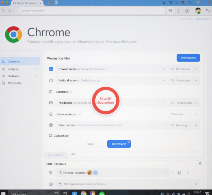Expand the Erwiuoaalan row chevron
This screenshot has height=195, width=212.
164,69
